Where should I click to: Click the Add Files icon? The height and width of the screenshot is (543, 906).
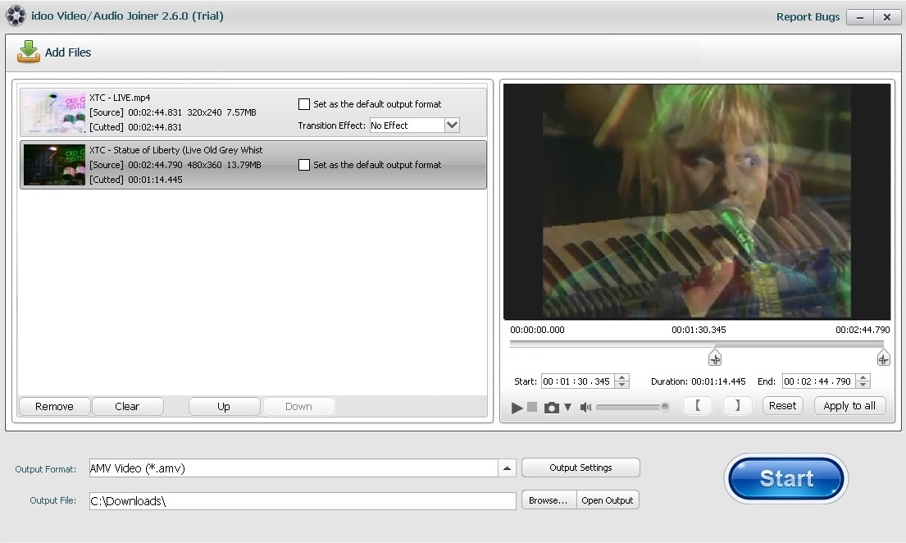pyautogui.click(x=28, y=51)
